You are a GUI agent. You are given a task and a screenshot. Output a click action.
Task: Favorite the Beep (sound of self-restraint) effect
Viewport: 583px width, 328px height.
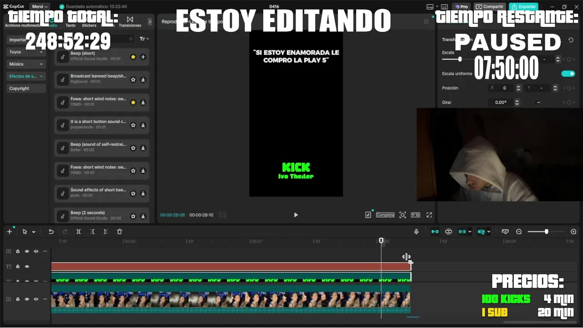[133, 148]
